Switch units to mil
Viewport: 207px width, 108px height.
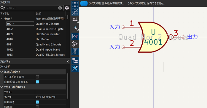coord(75,20)
